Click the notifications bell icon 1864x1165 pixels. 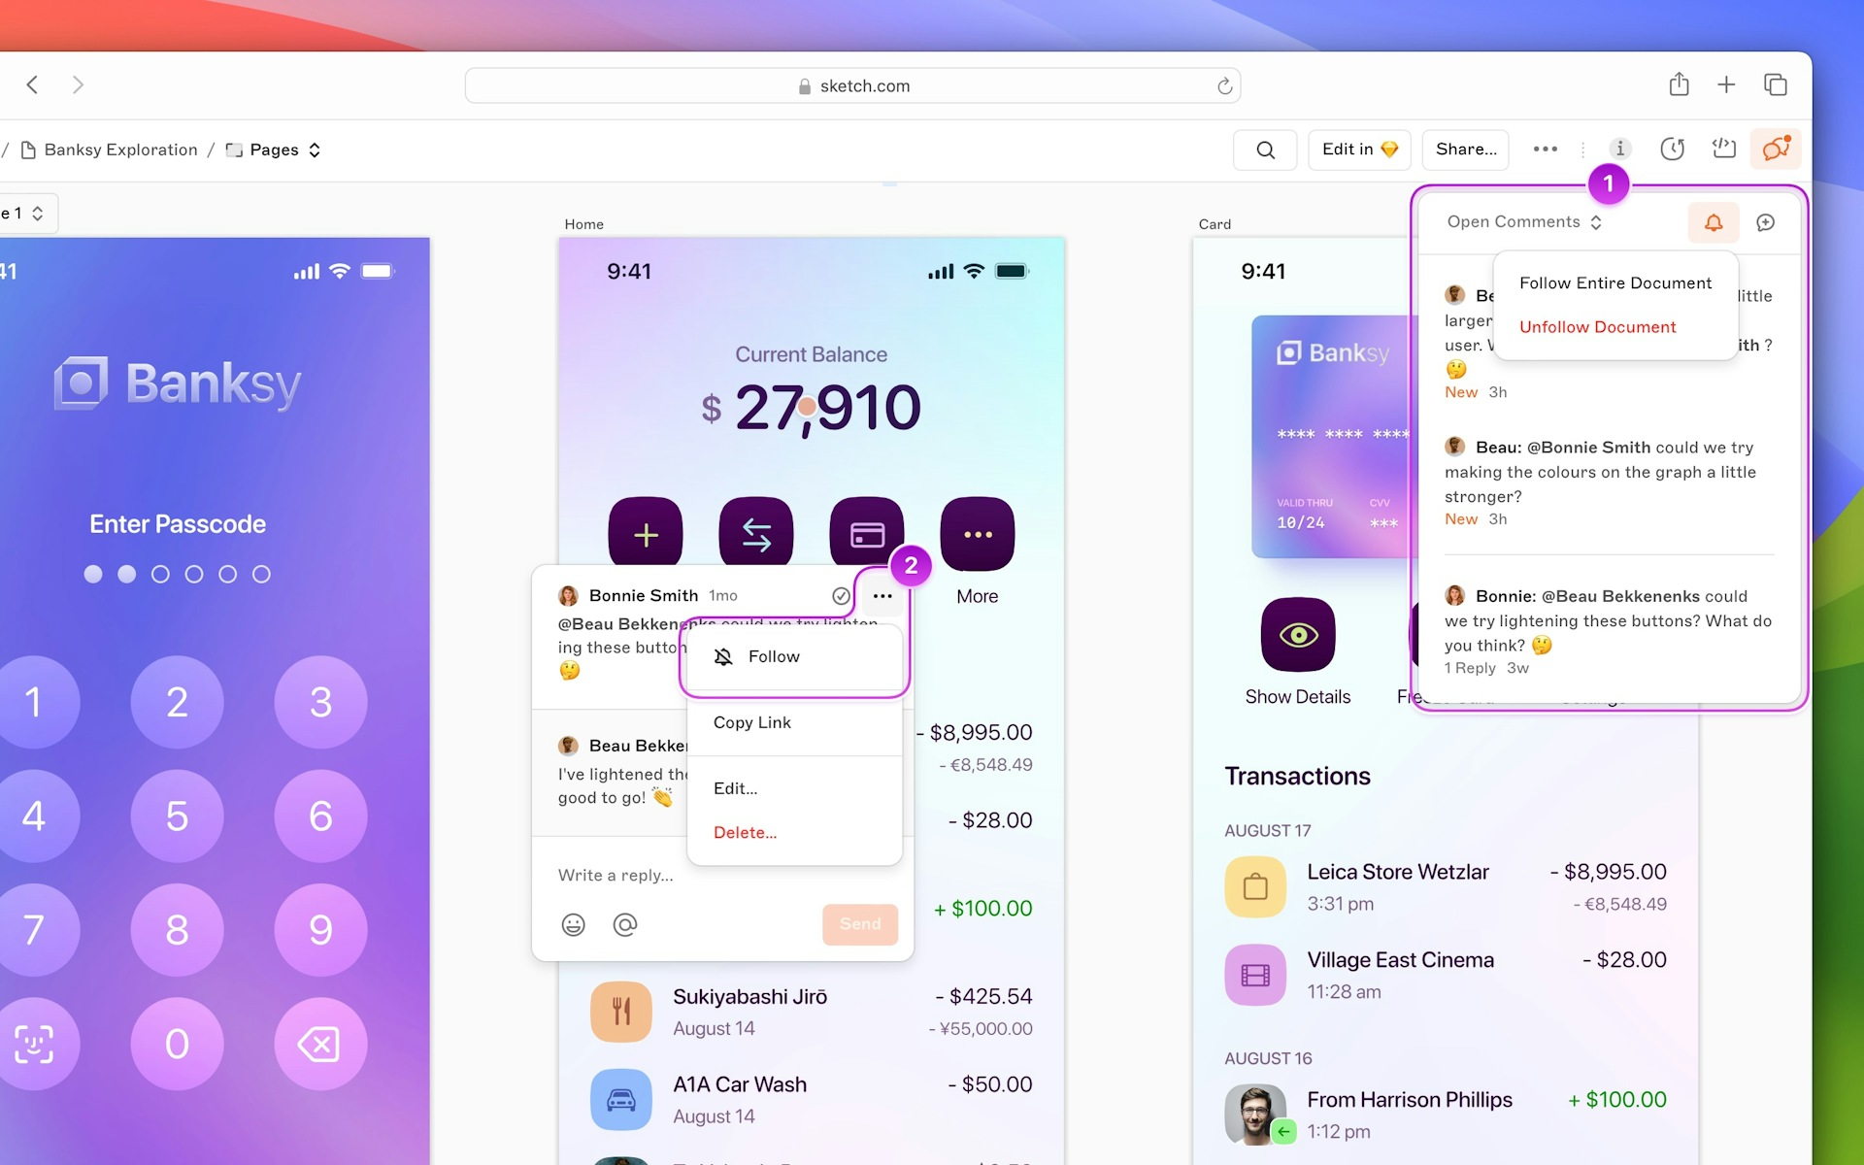(x=1714, y=220)
